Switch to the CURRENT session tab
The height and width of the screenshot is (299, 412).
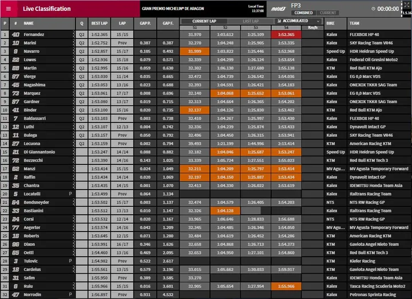click(x=328, y=13)
